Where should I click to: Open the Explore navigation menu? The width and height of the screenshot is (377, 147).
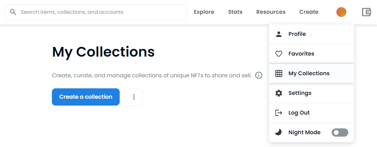[x=204, y=12]
